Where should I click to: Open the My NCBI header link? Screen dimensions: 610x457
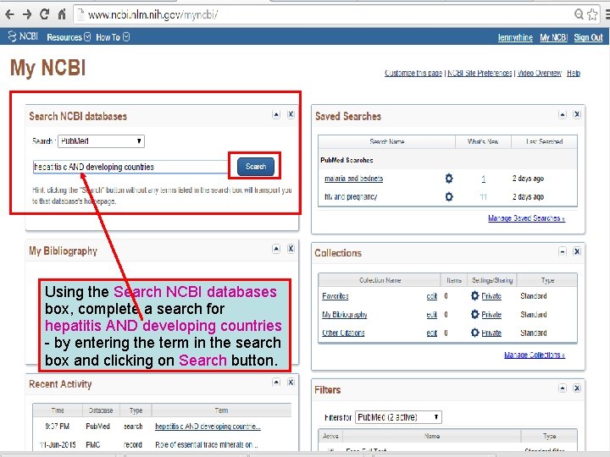(553, 38)
